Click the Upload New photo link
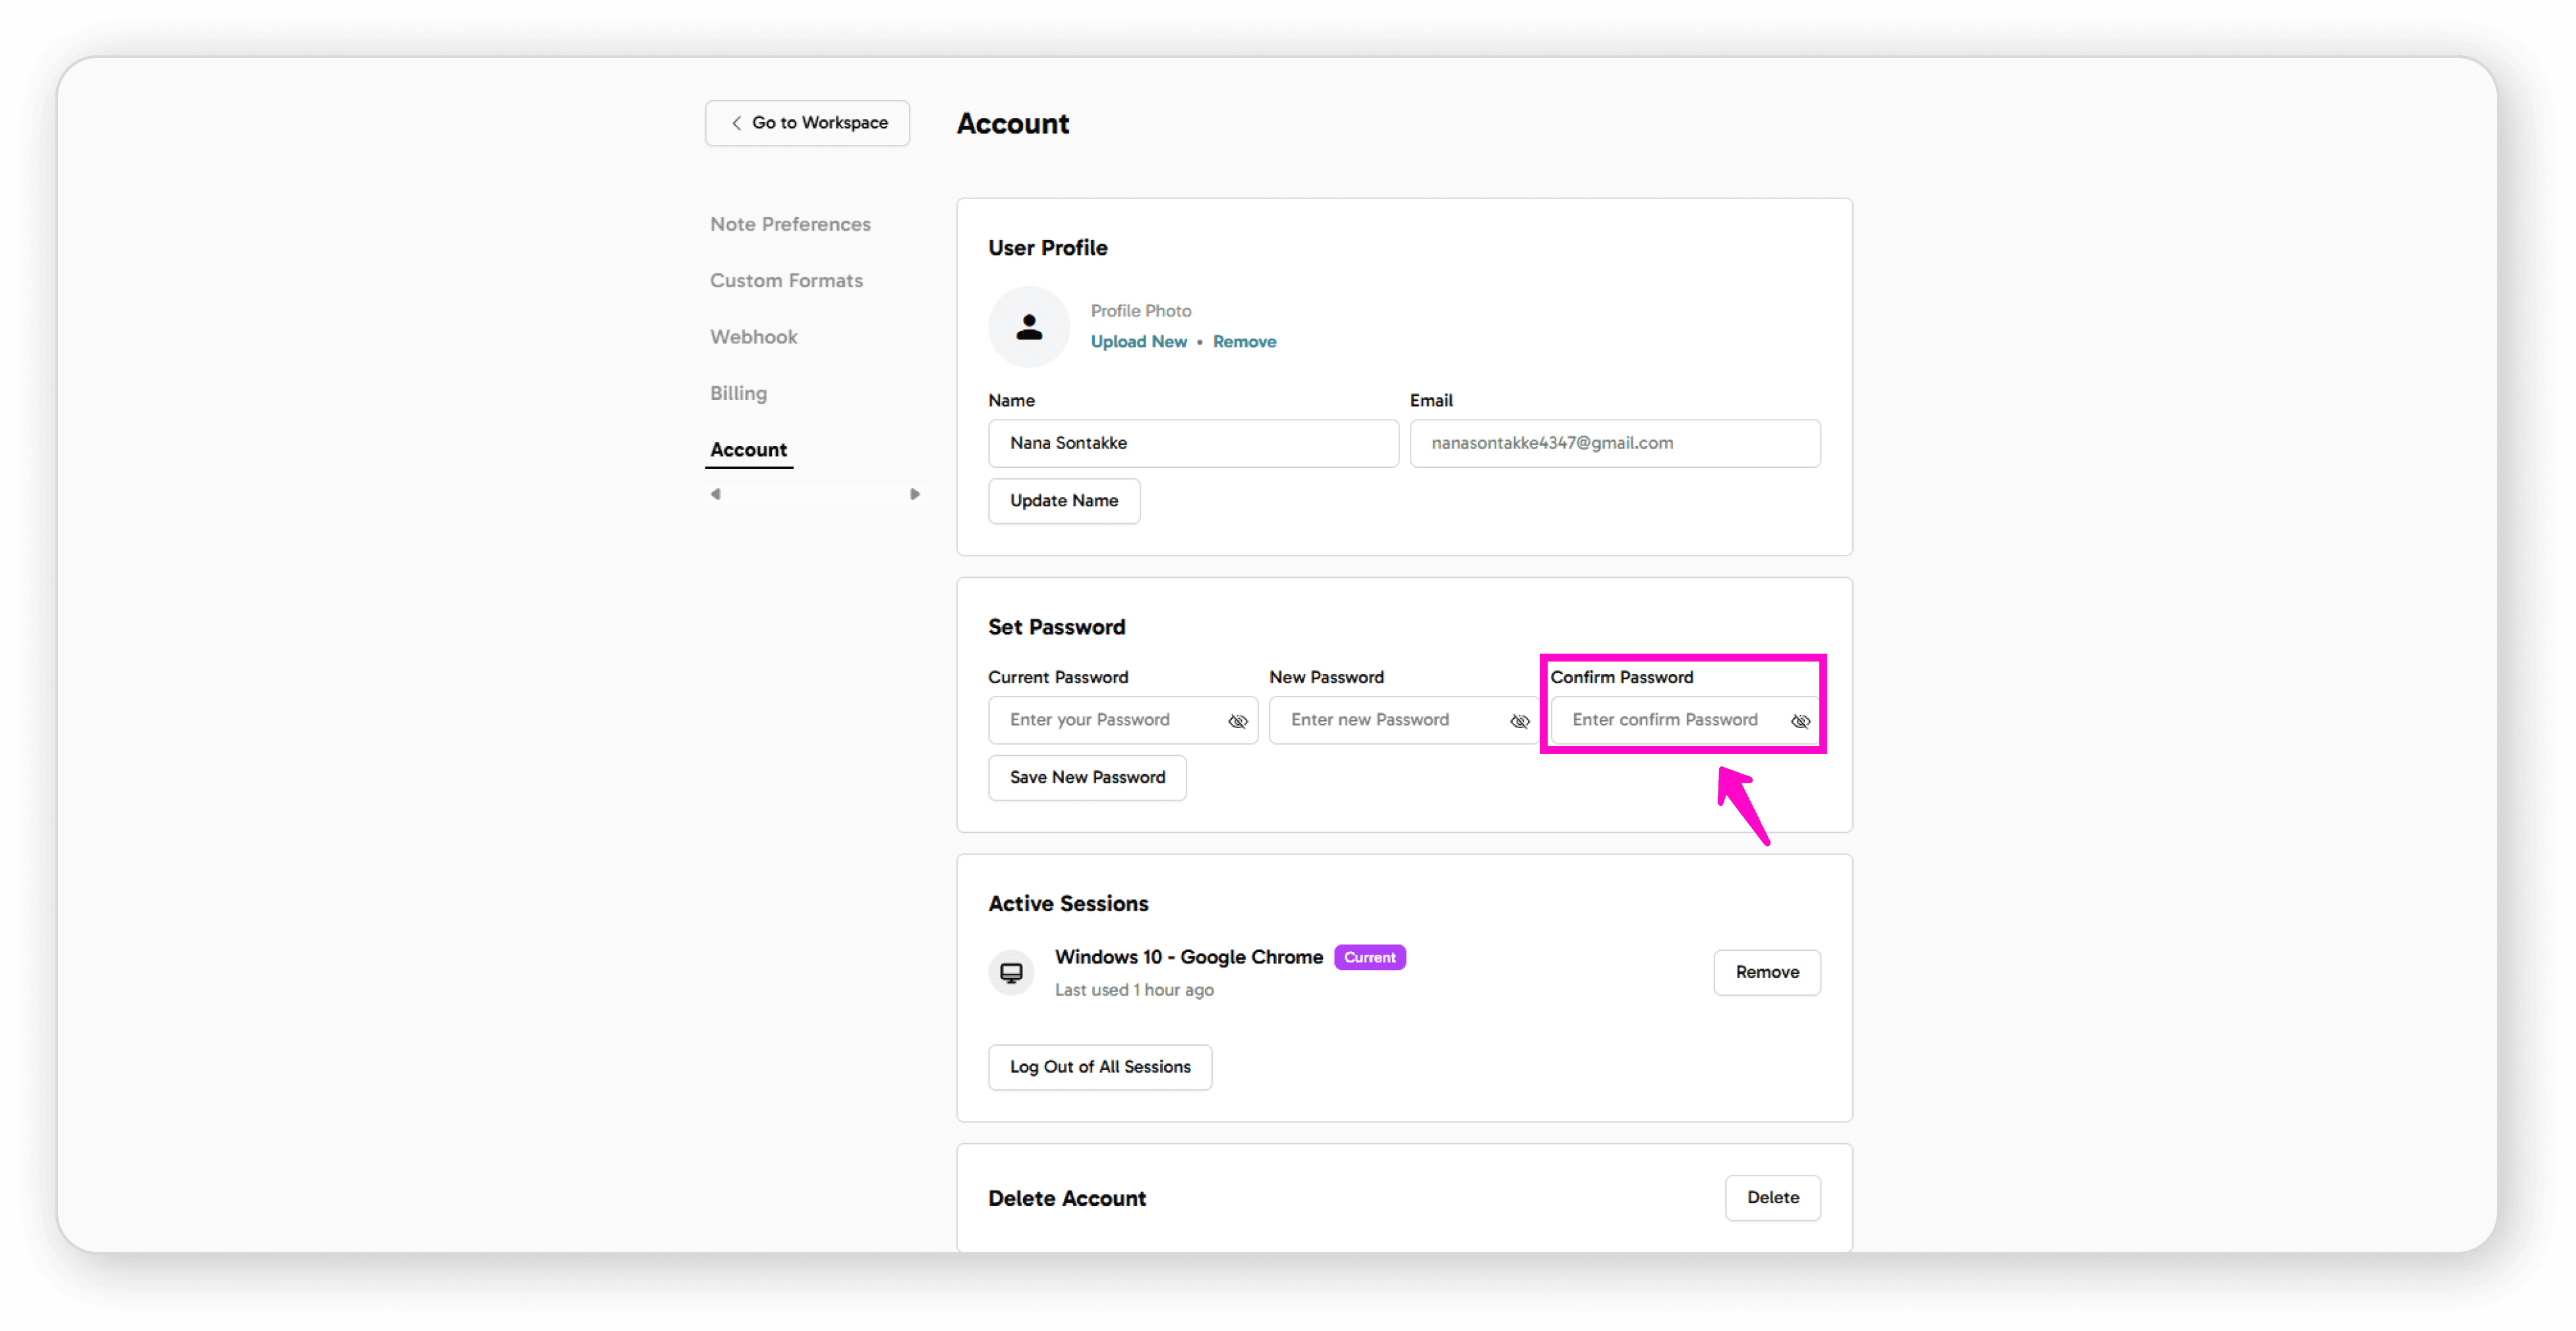Screen dimensions: 2576x1331 click(1138, 342)
